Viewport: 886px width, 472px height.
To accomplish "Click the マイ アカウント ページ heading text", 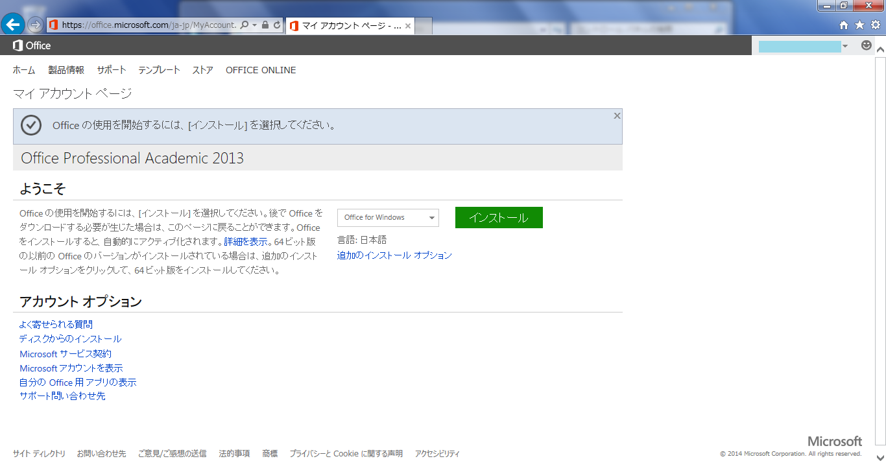I will pos(73,93).
